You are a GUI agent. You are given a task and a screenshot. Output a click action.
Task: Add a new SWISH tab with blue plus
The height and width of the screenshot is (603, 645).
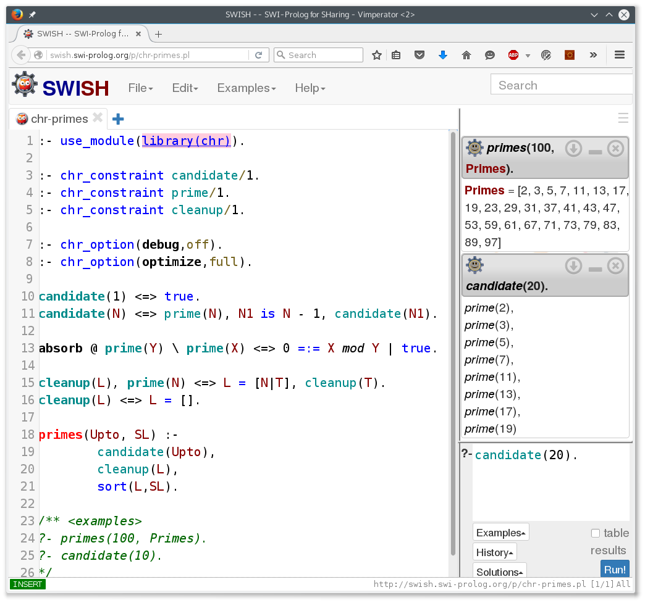coord(118,119)
